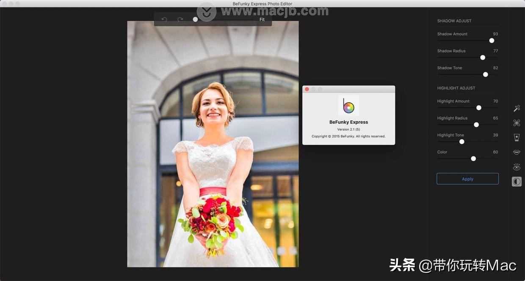This screenshot has height=281, width=525.
Task: Select the eye enhancement tool
Action: click(517, 167)
